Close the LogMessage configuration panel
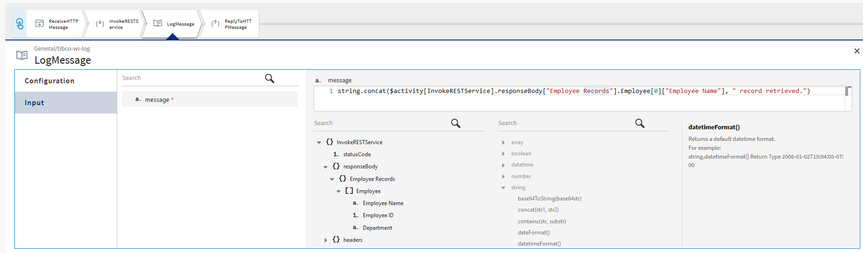The height and width of the screenshot is (253, 863). pyautogui.click(x=856, y=51)
